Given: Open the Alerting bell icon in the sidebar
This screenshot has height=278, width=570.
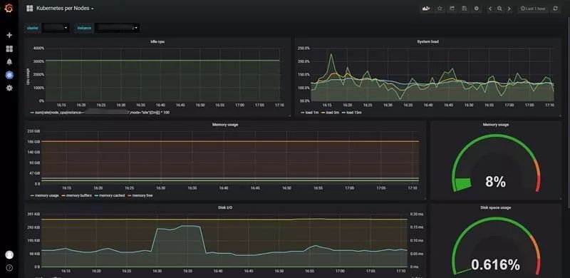Looking at the screenshot, I should click(x=9, y=62).
